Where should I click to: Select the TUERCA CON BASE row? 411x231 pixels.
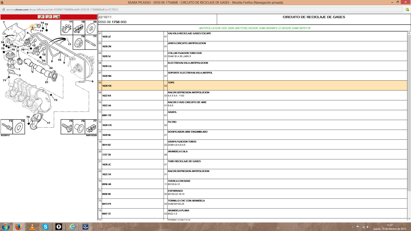253,184
